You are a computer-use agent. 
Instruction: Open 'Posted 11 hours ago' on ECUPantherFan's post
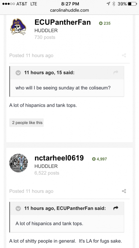pyautogui.click(x=31, y=56)
